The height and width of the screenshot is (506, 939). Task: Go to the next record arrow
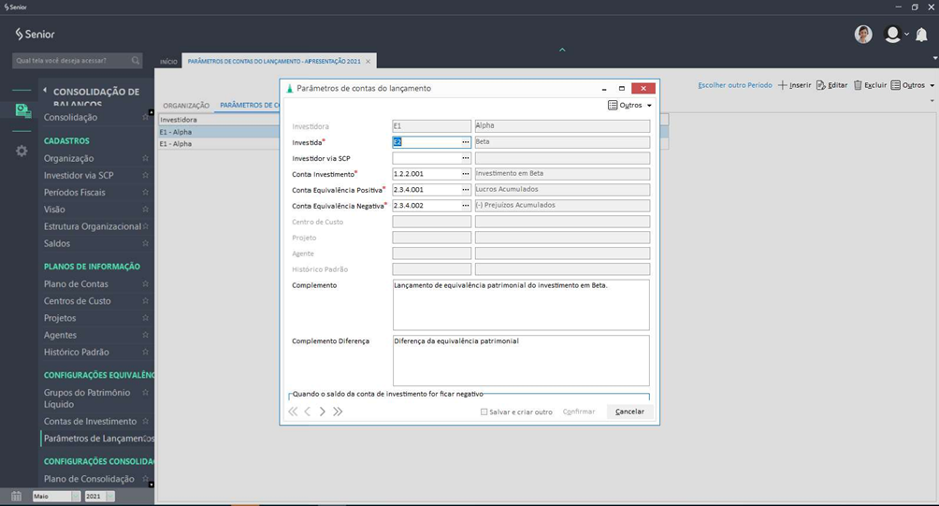323,412
